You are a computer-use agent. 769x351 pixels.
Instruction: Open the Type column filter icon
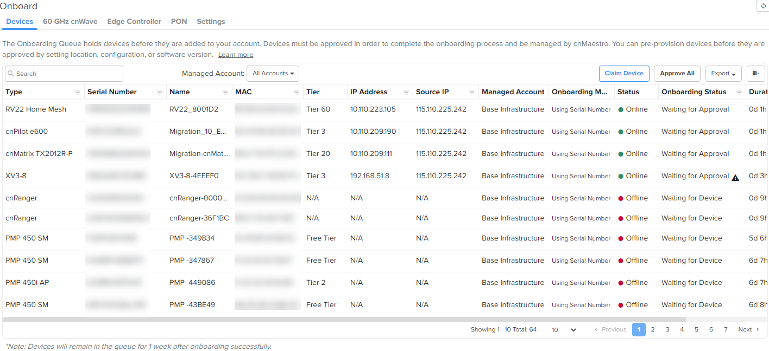click(x=77, y=92)
